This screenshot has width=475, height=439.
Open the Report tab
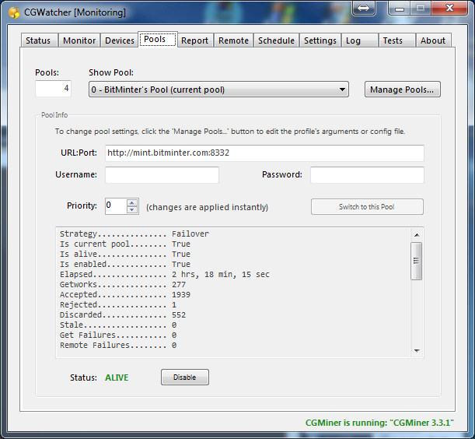(x=195, y=40)
